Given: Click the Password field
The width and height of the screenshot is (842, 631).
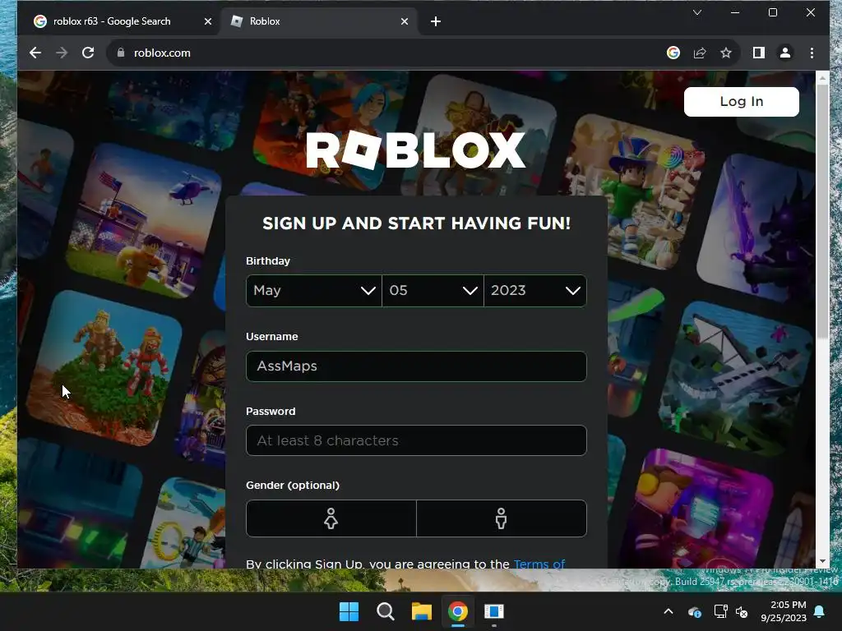Looking at the screenshot, I should tap(416, 440).
